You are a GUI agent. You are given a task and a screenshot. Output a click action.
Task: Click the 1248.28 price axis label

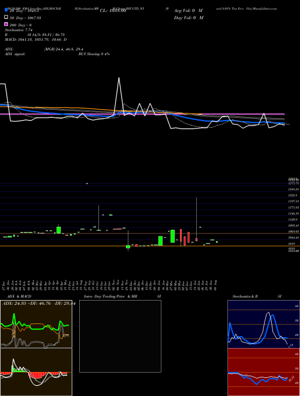click(x=293, y=189)
